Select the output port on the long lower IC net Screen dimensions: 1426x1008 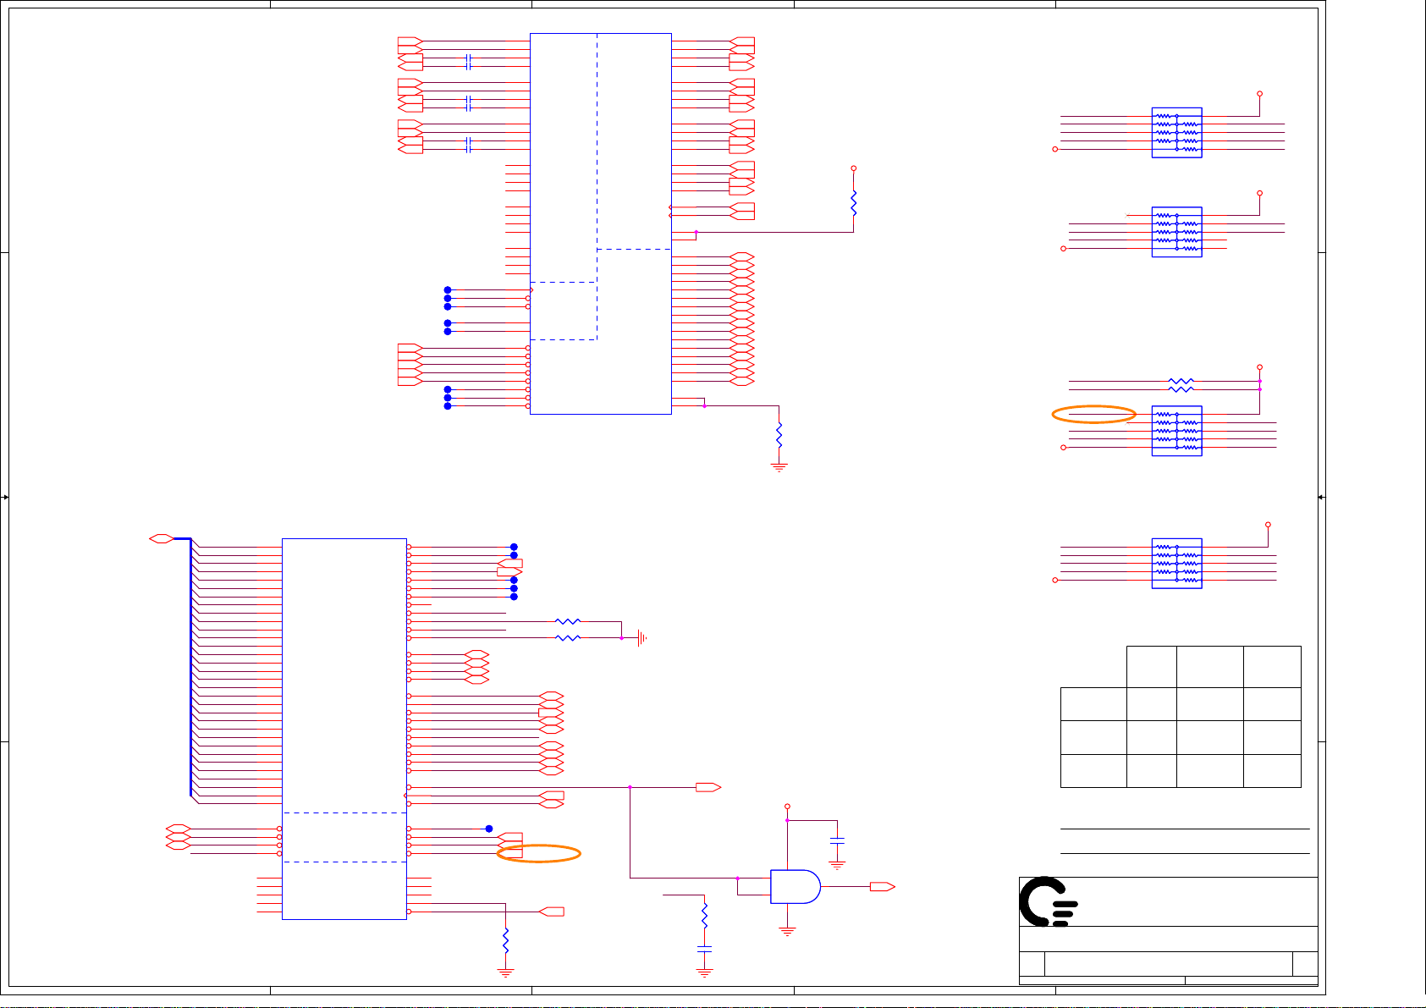pos(707,787)
